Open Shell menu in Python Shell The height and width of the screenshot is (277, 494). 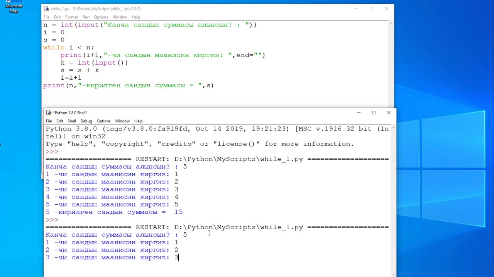click(72, 121)
